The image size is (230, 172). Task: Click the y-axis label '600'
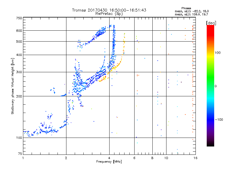pos(19,31)
